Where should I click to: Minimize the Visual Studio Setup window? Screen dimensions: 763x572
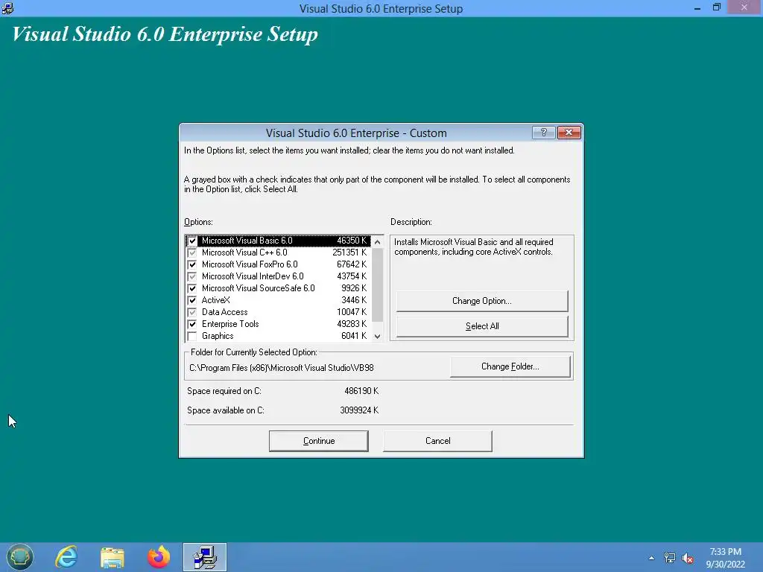click(697, 8)
